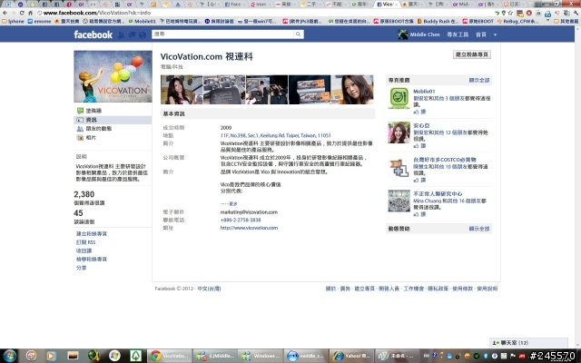Open the friend requests icon
Image resolution: width=581 pixels, height=363 pixels.
point(121,34)
